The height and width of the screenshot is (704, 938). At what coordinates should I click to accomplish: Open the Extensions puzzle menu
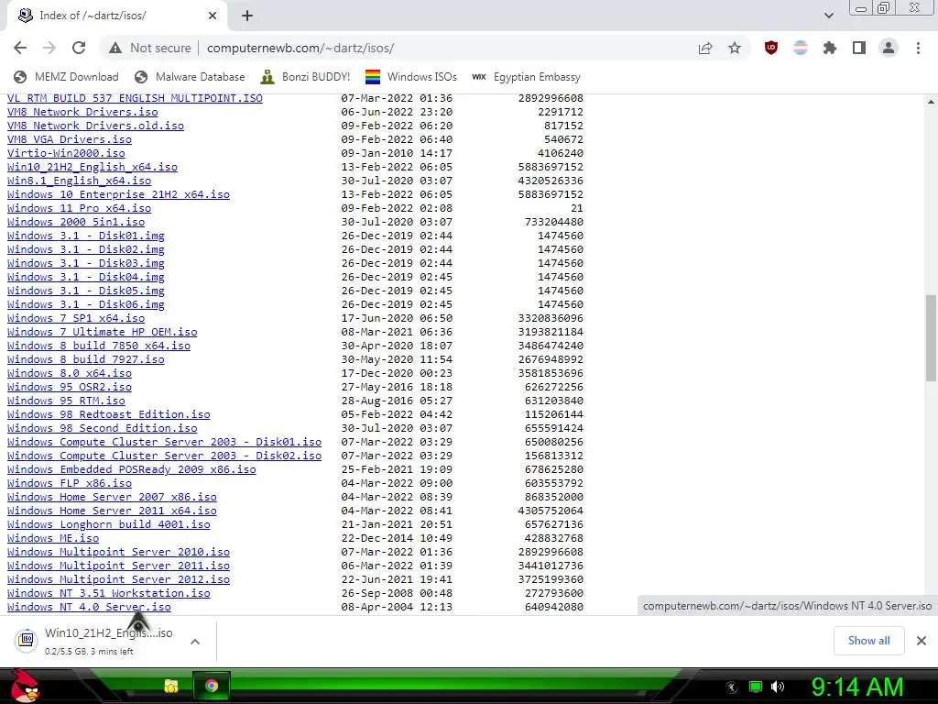click(x=830, y=48)
